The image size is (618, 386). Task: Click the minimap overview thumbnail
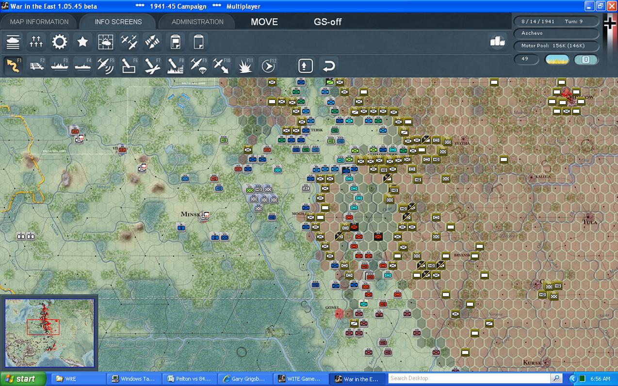tap(49, 333)
